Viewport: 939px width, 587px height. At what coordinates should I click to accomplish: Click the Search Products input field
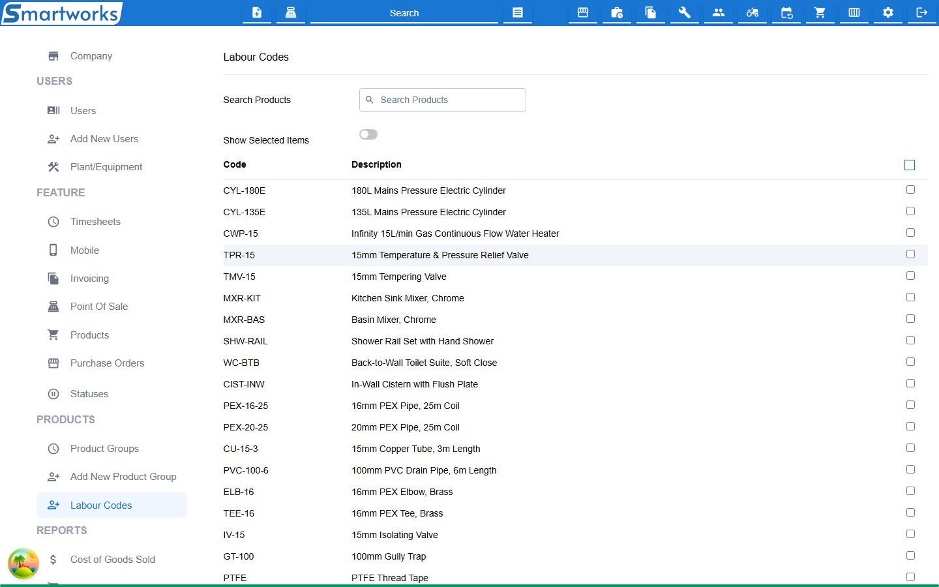coord(443,100)
